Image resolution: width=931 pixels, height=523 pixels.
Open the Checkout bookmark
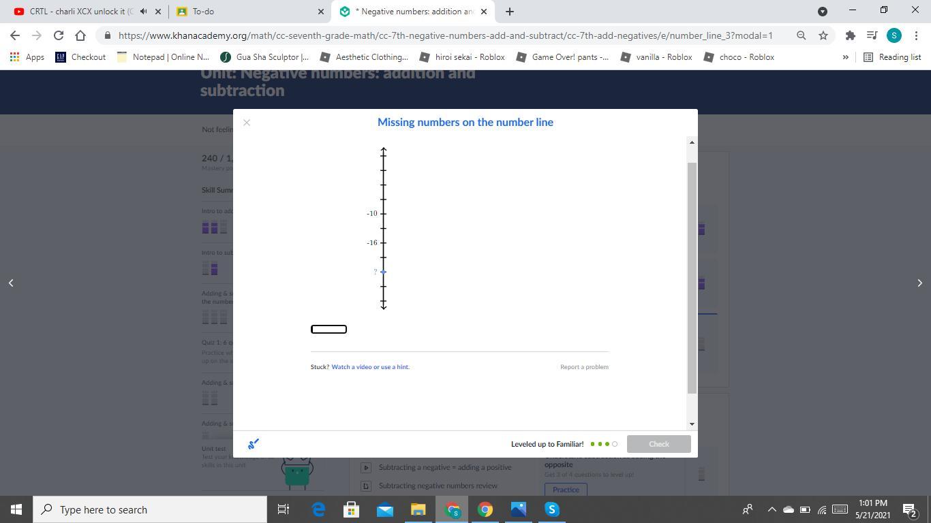coord(80,57)
